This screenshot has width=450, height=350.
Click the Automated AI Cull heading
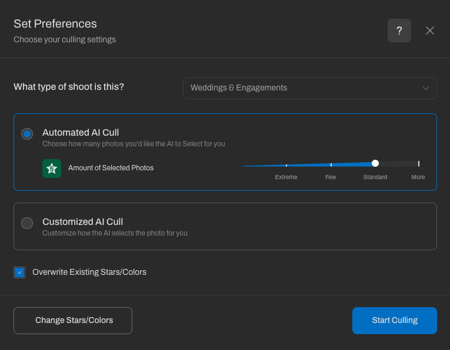(81, 133)
